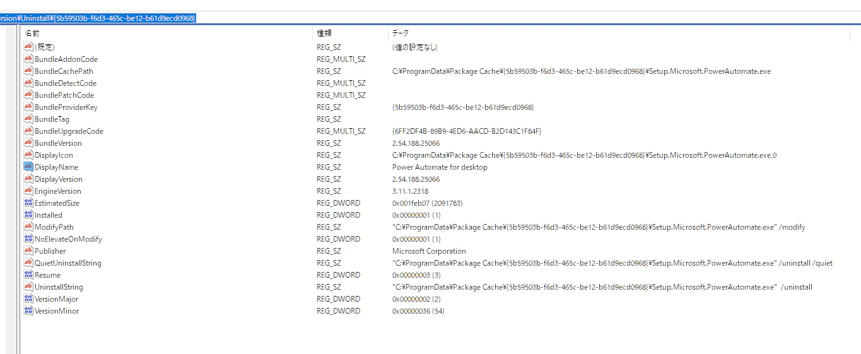The image size is (861, 354).
Task: Click the icon next to UninstallString
Action: pyautogui.click(x=28, y=286)
